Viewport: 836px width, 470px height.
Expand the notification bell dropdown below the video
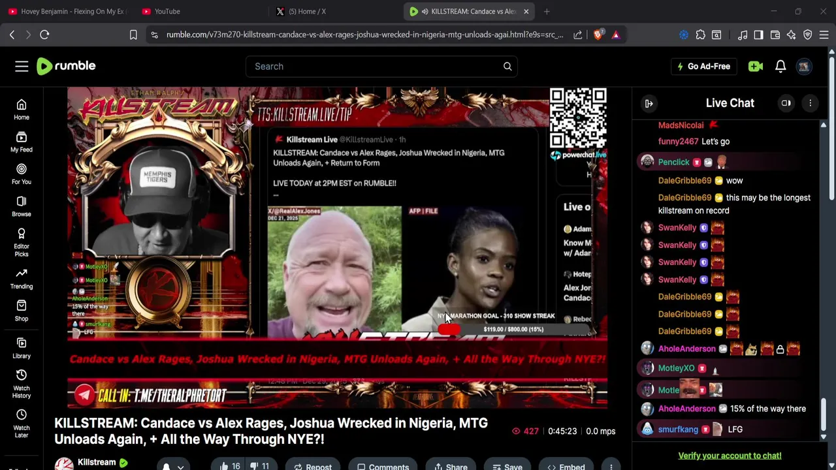(x=180, y=467)
